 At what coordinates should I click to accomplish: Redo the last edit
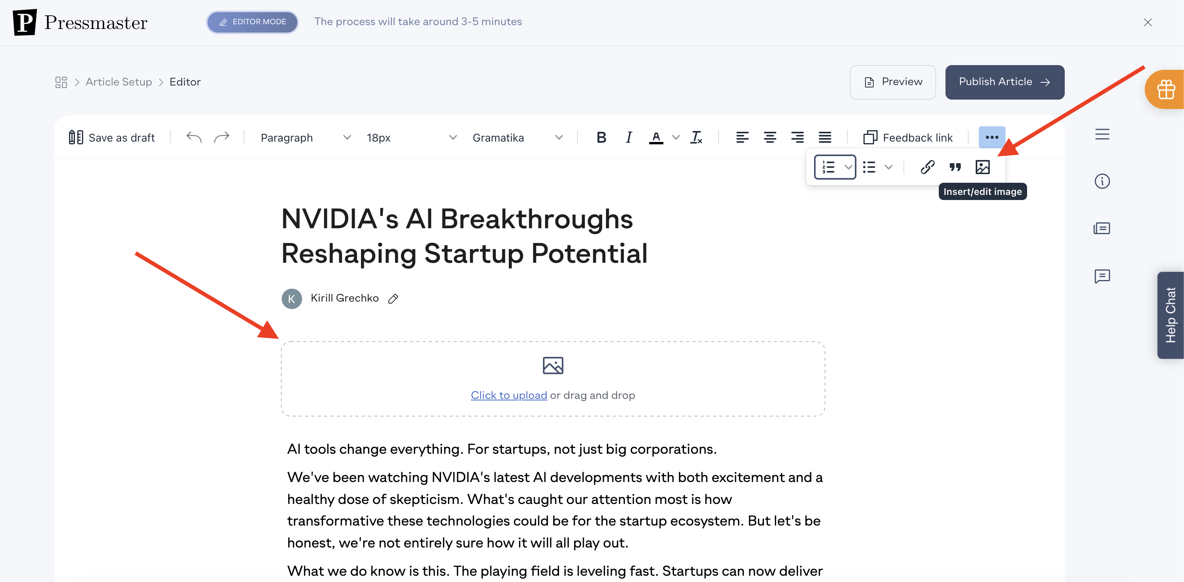click(222, 137)
